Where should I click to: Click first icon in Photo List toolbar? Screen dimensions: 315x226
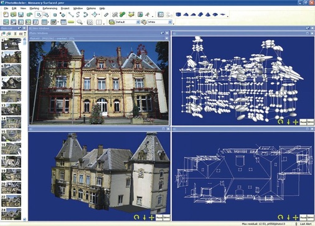(3, 34)
